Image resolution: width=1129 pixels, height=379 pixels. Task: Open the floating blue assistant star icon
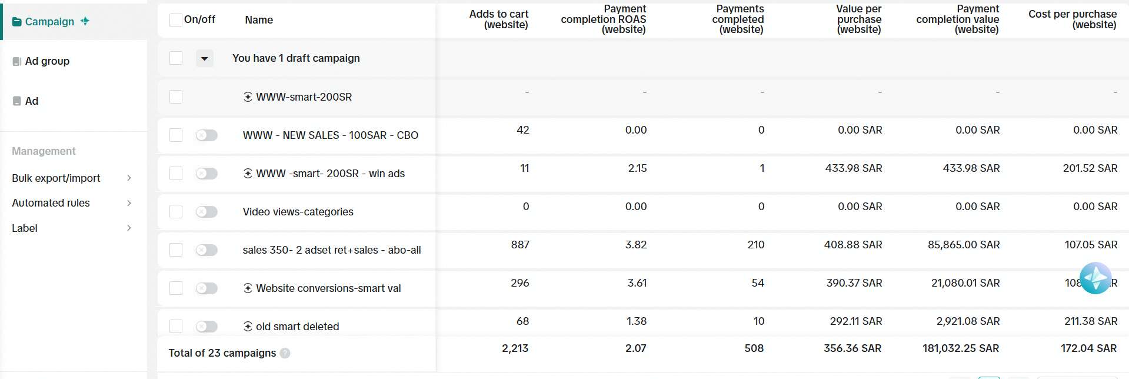click(x=1095, y=278)
